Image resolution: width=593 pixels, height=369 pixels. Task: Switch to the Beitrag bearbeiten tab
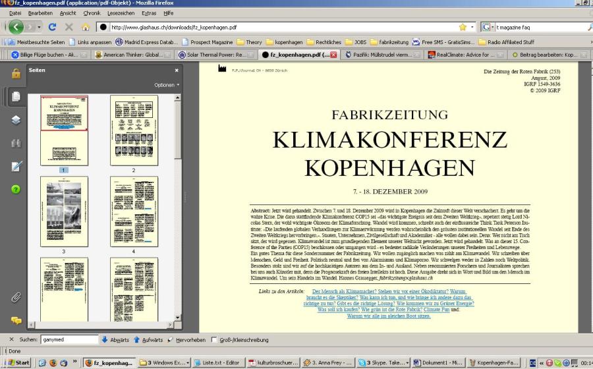coord(549,55)
